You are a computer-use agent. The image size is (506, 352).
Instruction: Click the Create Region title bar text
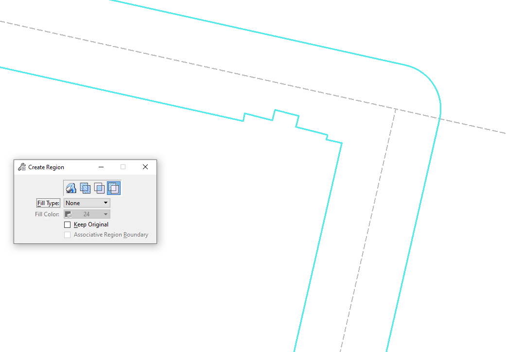coord(46,167)
